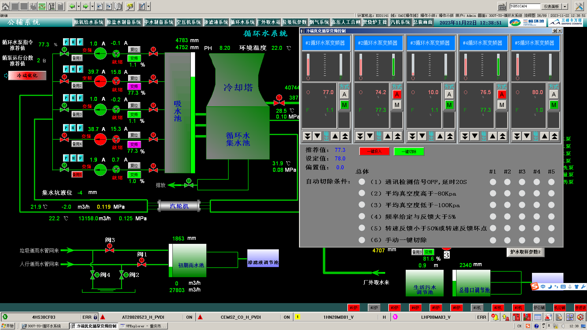
Task: Click the #2 inverter green feedback bar gauge
Action: [393, 65]
